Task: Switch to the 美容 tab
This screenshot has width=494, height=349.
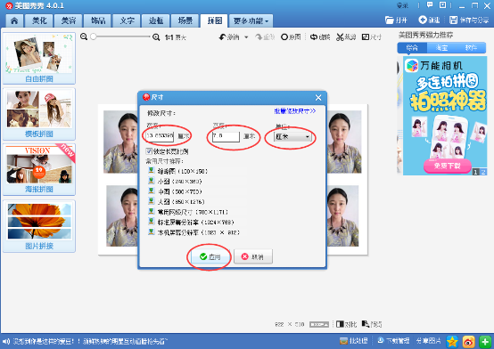Action: click(x=69, y=20)
